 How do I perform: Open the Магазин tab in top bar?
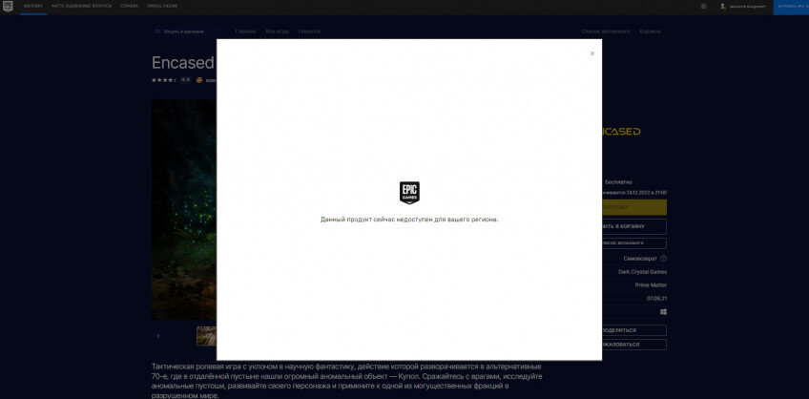33,6
